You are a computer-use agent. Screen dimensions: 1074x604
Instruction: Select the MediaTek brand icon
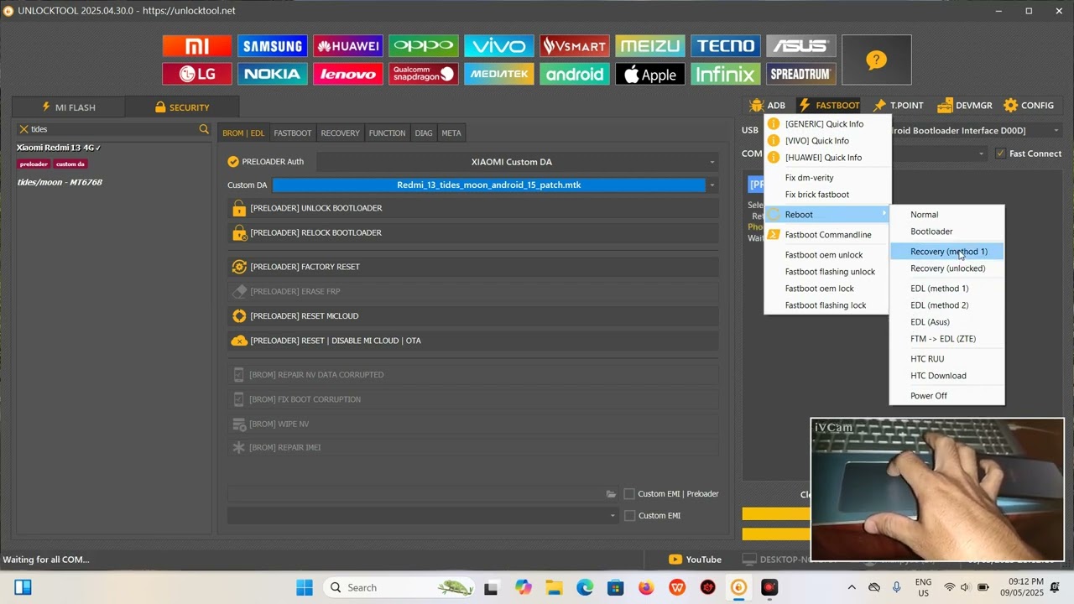499,74
